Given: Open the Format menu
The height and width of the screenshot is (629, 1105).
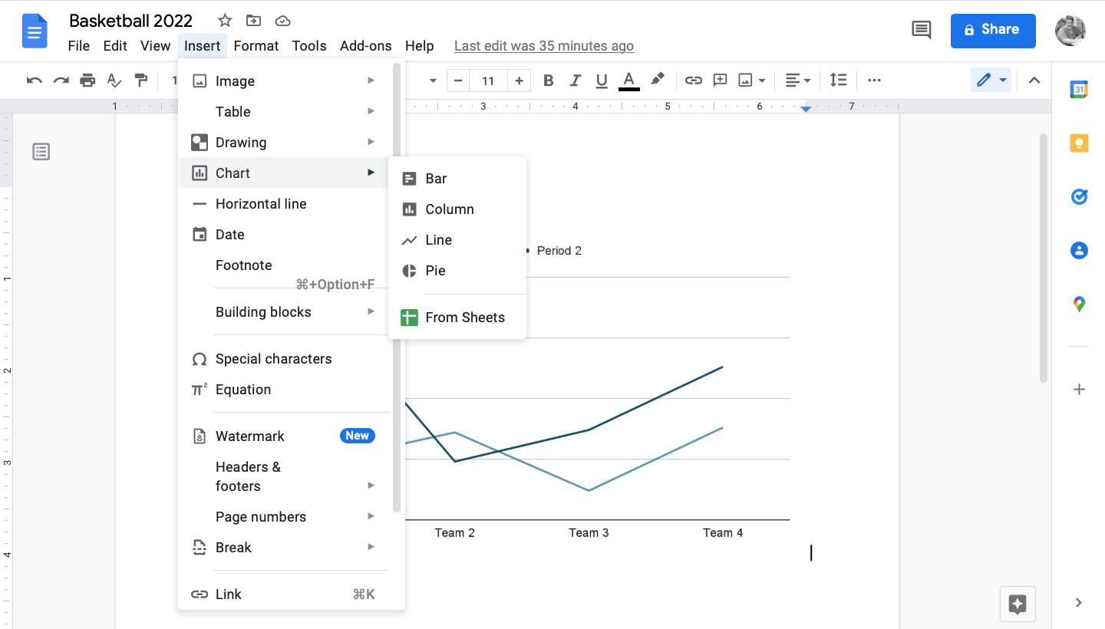Looking at the screenshot, I should pyautogui.click(x=256, y=45).
